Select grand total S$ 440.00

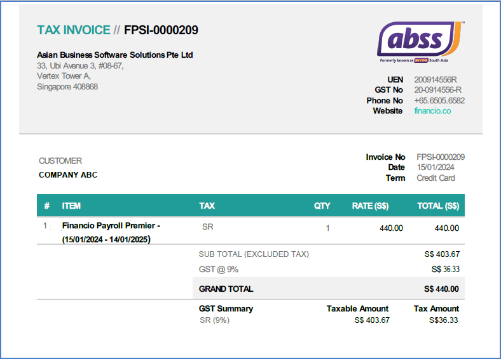pos(441,289)
